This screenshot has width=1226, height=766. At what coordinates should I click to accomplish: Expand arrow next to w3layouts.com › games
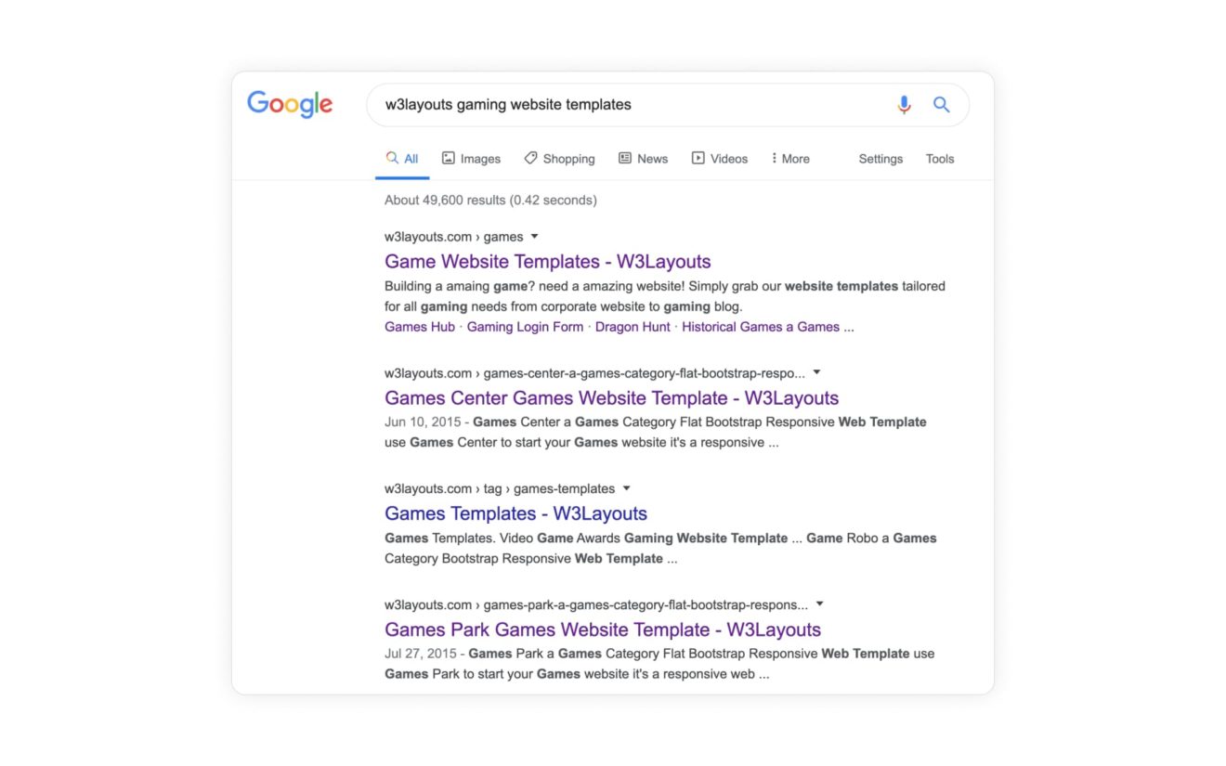tap(534, 237)
